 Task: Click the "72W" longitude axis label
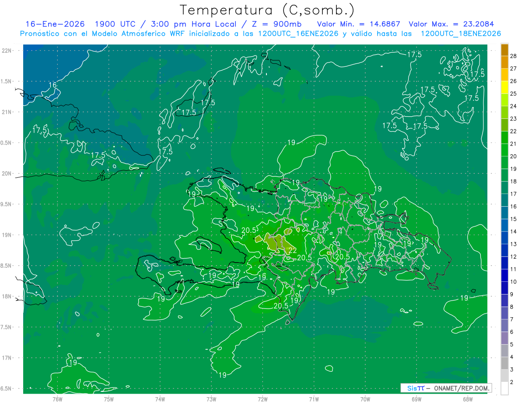262,399
